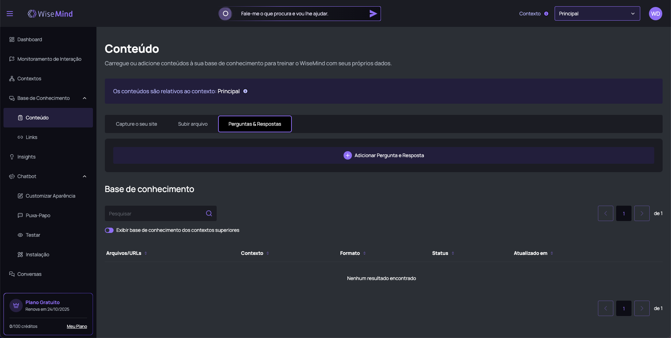Click the crown icon on Plano Gratuito
Viewport: 671px width, 338px height.
[16, 306]
